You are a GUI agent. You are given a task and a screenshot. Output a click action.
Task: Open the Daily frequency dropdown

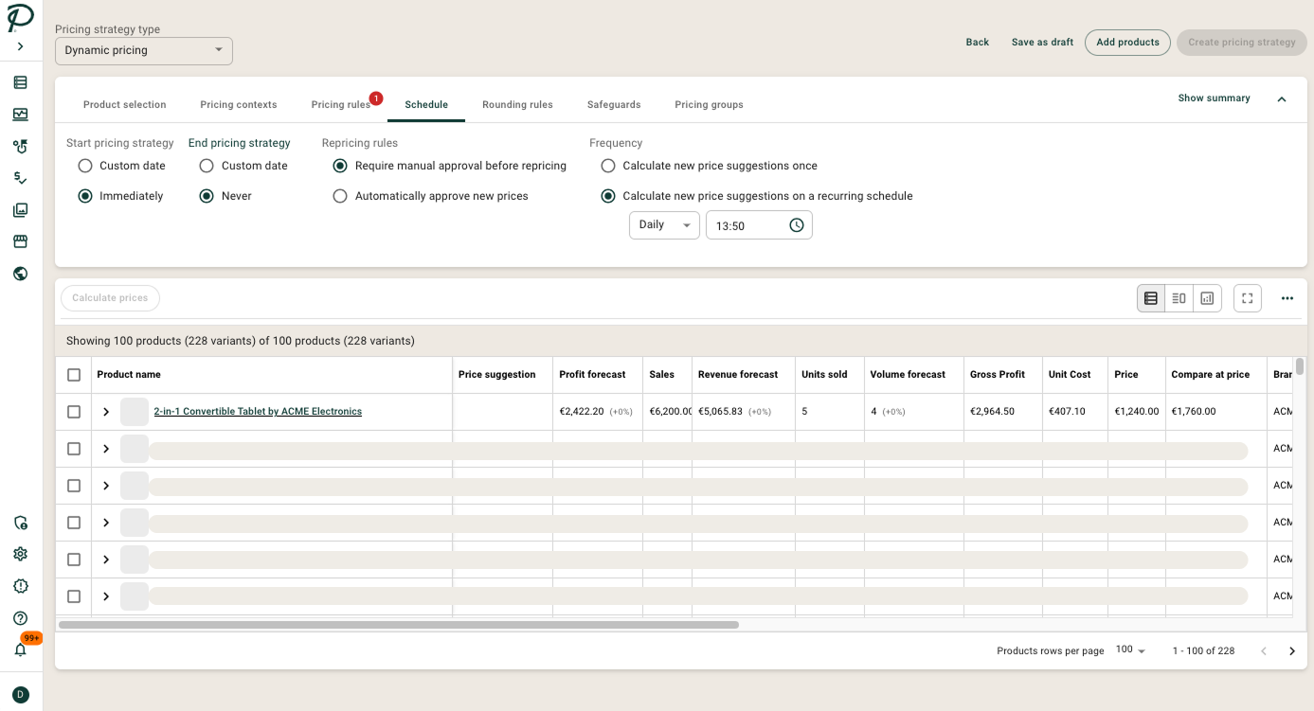[664, 224]
